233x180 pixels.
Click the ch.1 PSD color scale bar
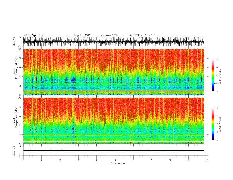[x=213, y=75]
